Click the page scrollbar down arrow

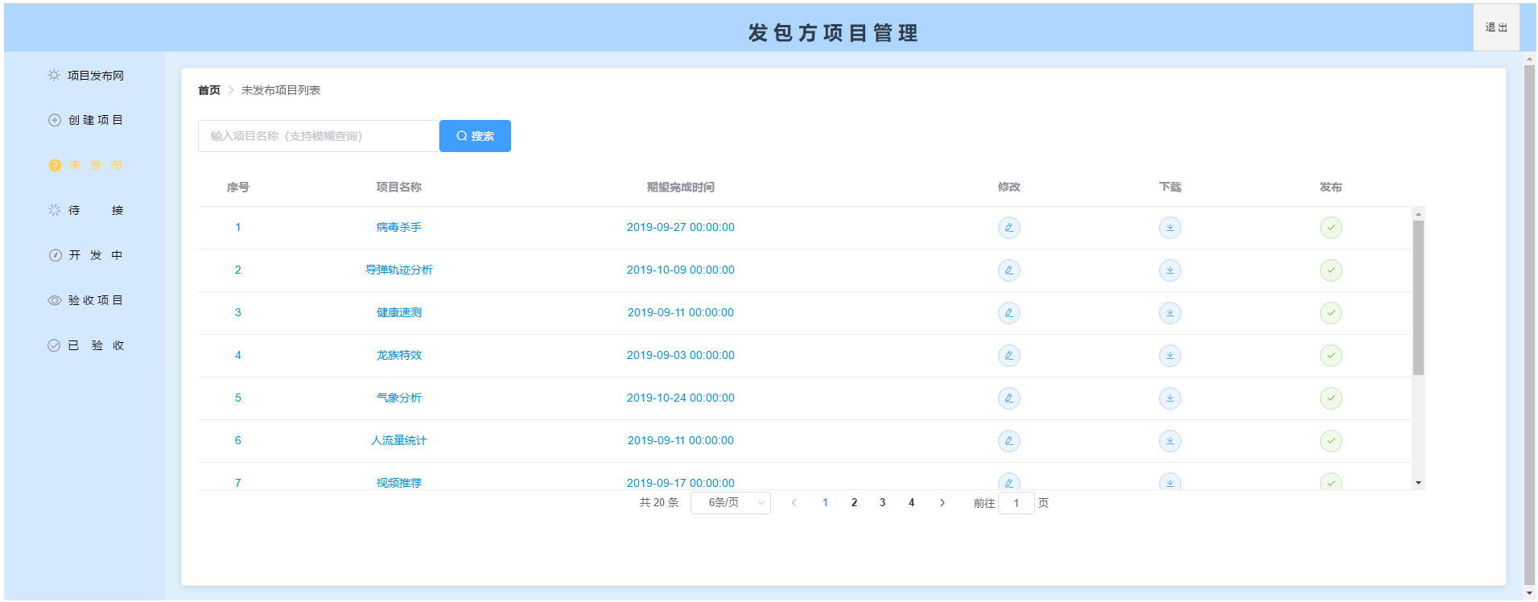click(x=1529, y=594)
